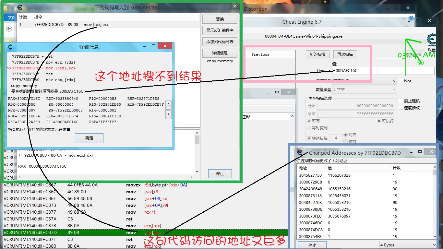Click 替换 replace button
The width and height of the screenshot is (443, 249).
pyautogui.click(x=220, y=19)
